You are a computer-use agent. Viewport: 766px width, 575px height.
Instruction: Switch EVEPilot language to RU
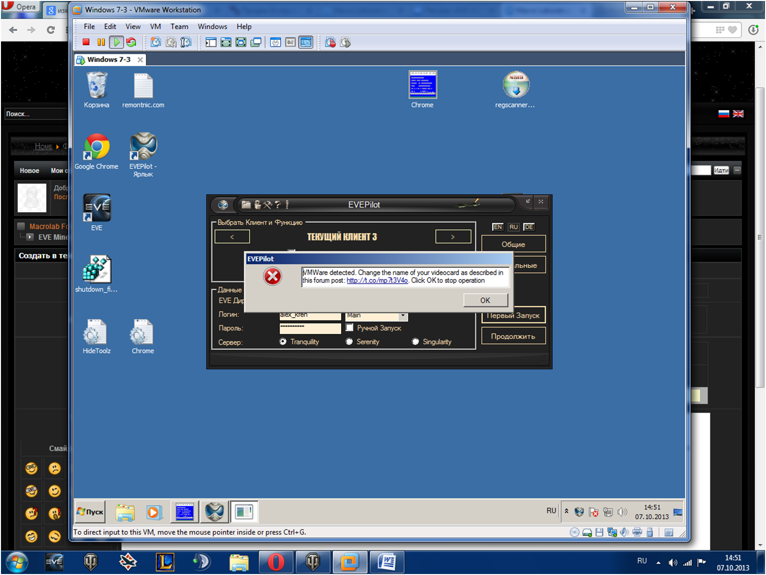(514, 227)
